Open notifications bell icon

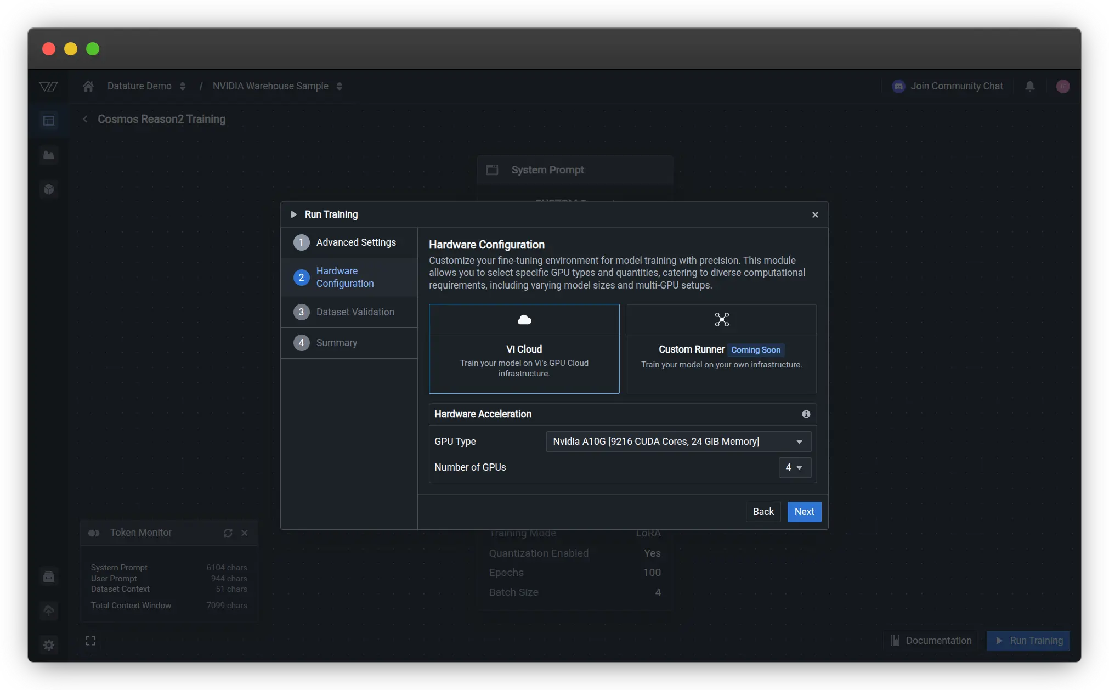(1029, 86)
